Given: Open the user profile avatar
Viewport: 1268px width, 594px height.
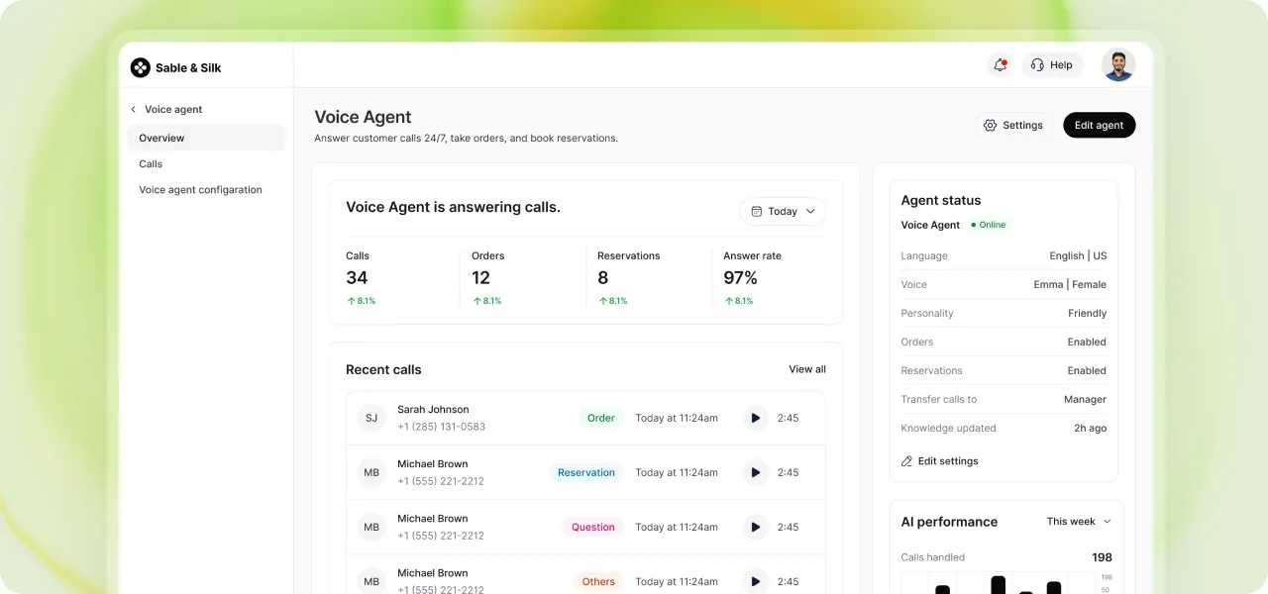Looking at the screenshot, I should pos(1118,65).
